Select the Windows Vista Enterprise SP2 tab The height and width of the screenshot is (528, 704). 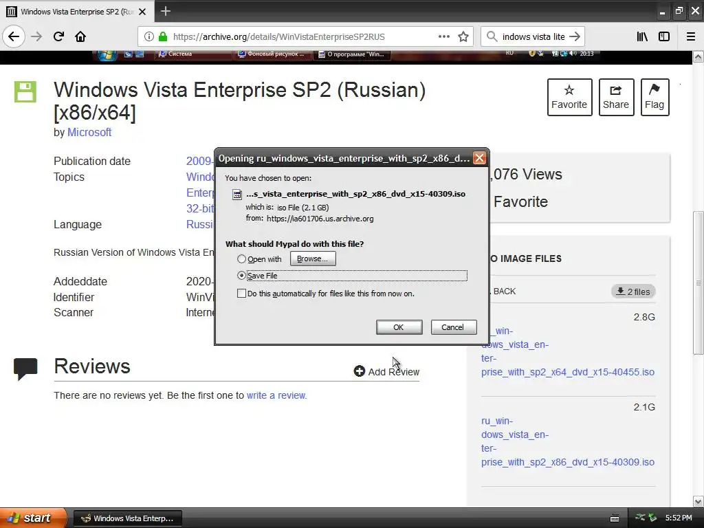click(77, 12)
